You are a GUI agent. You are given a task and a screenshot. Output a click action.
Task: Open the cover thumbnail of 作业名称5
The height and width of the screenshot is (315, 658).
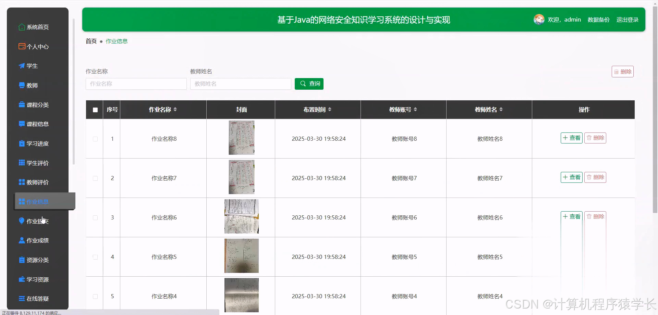[241, 256]
